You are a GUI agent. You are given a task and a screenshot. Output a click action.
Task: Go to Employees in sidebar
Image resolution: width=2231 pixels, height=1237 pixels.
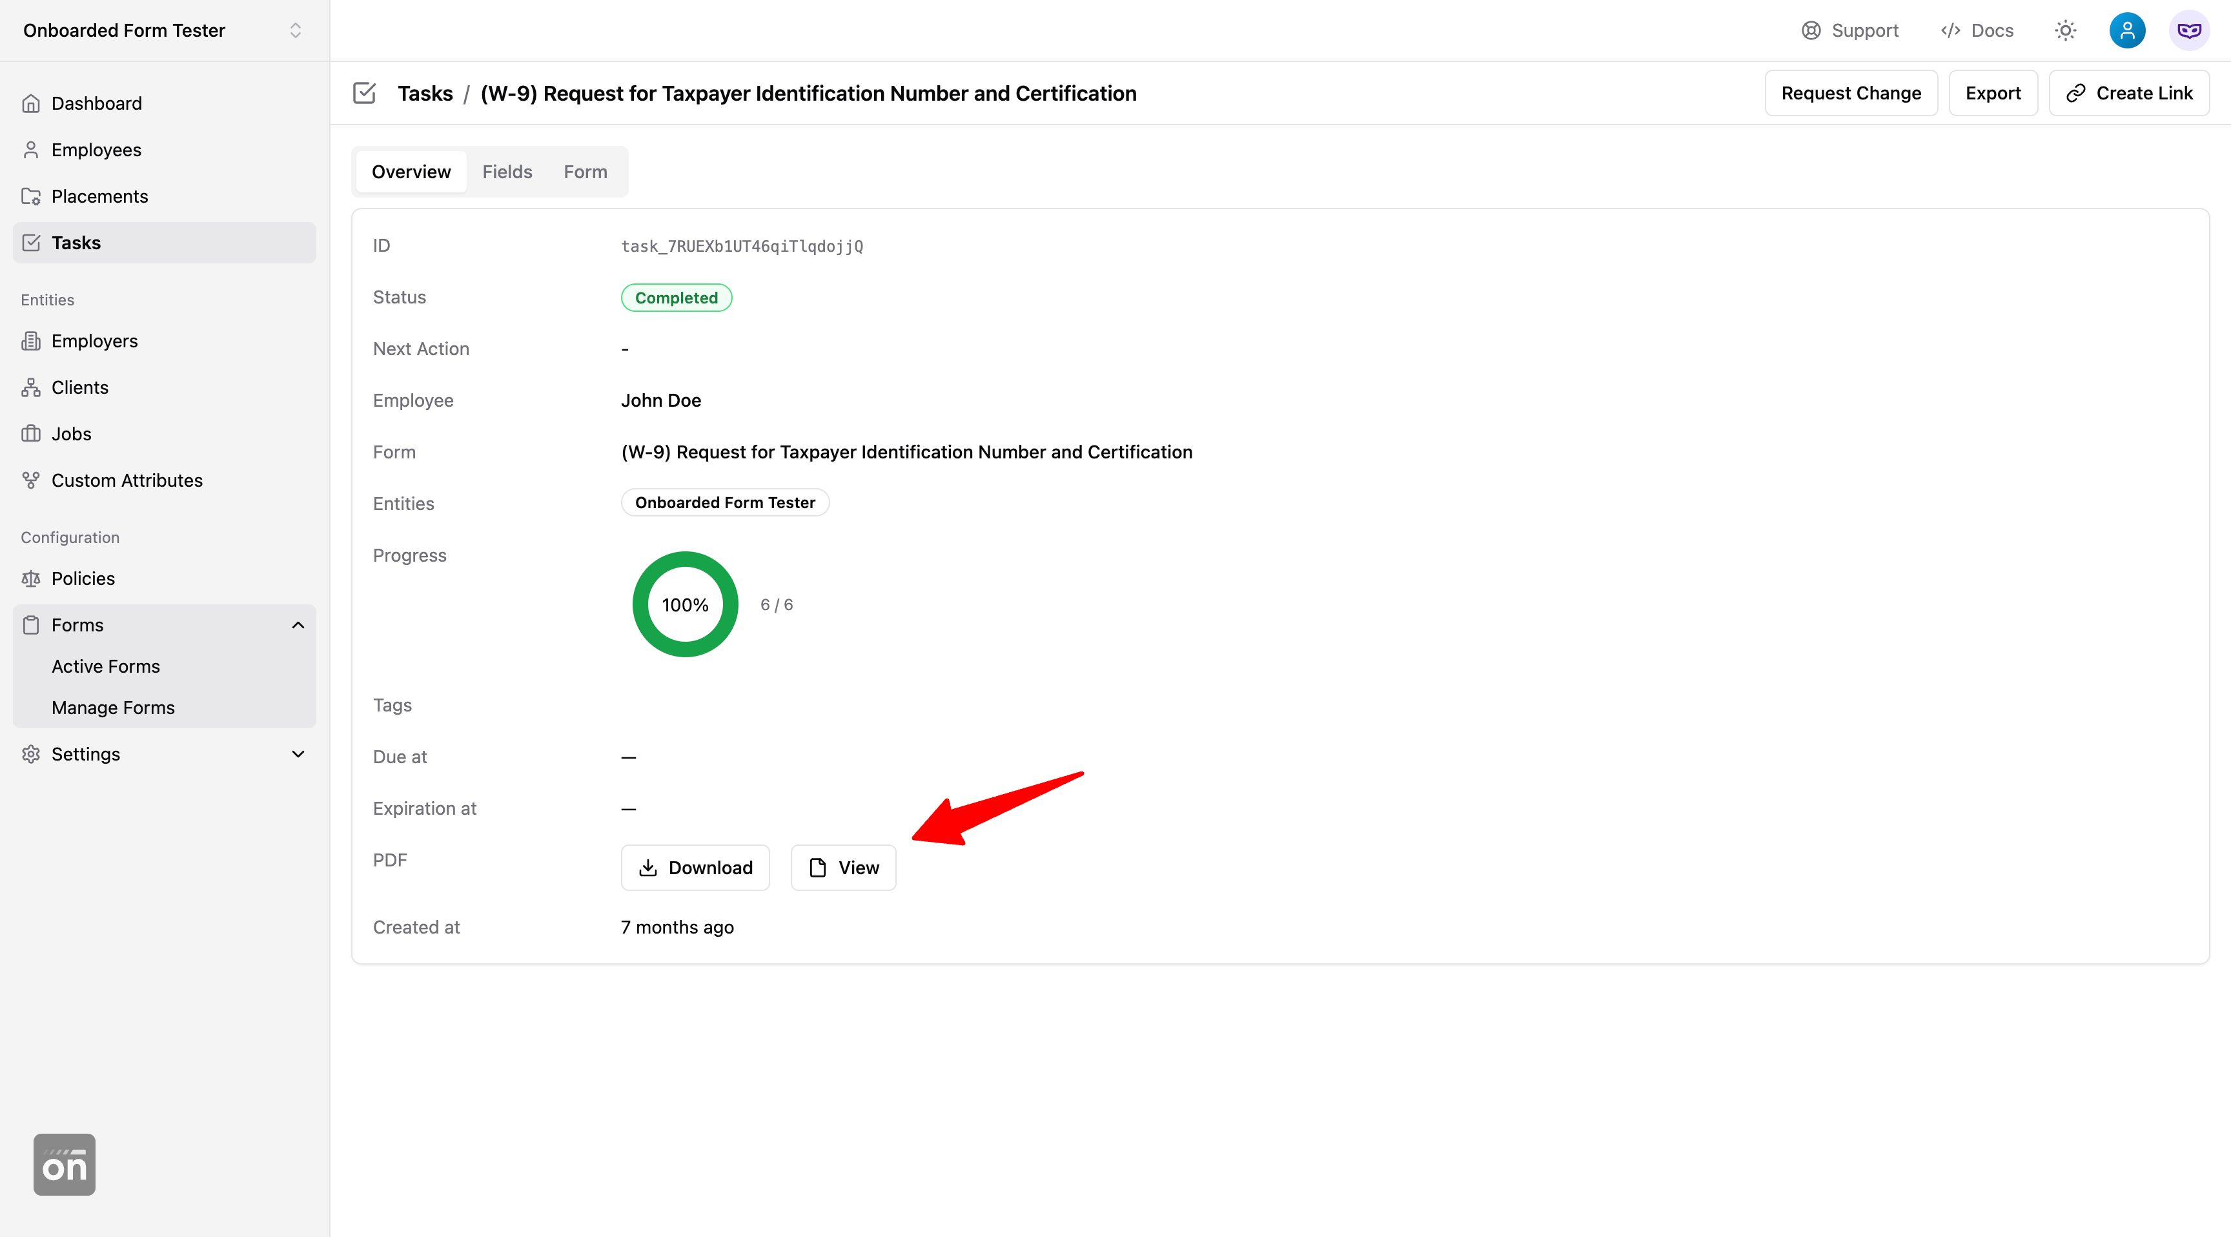tap(96, 150)
